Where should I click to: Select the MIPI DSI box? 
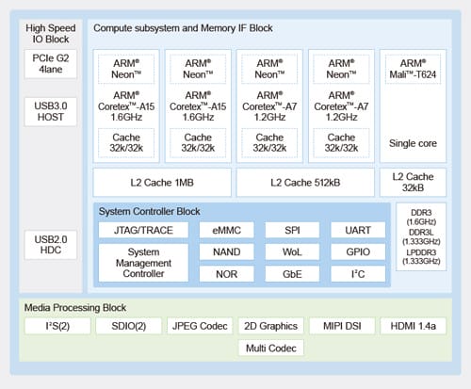click(x=342, y=326)
